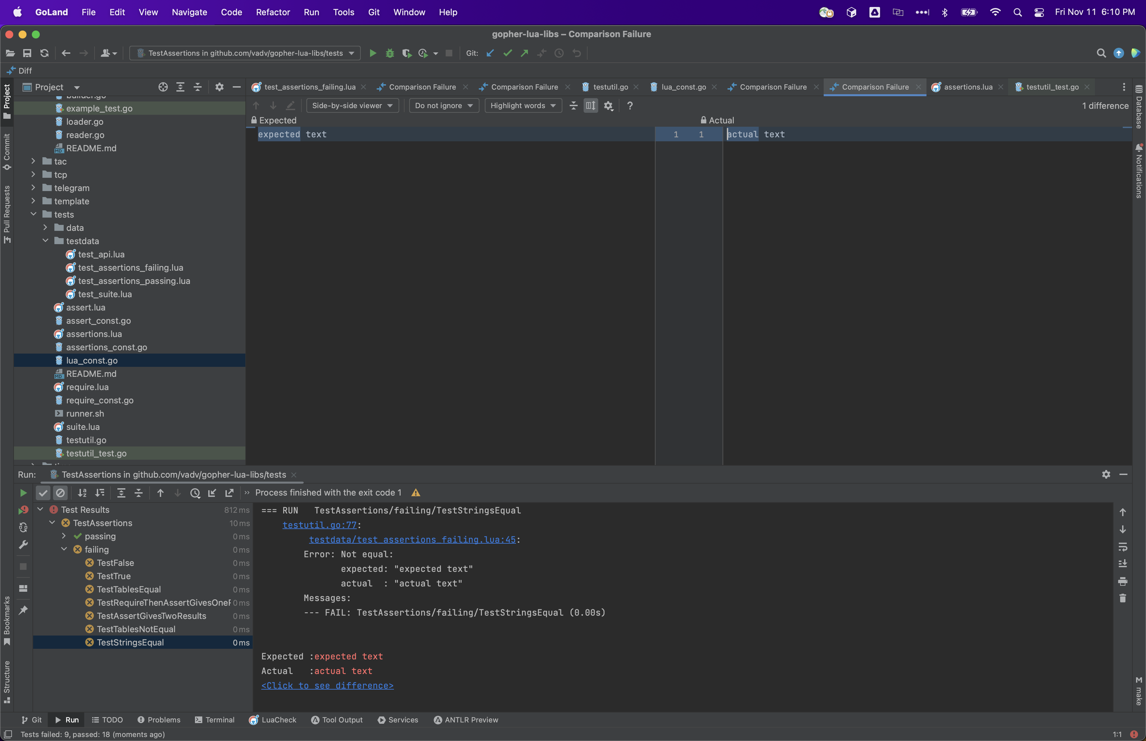Click the diff help question mark icon
Screen dimensions: 1146x741
[x=629, y=105]
